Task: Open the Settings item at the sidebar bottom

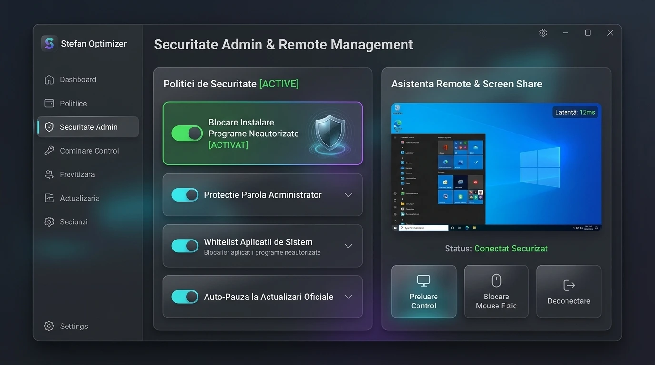Action: [x=88, y=326]
